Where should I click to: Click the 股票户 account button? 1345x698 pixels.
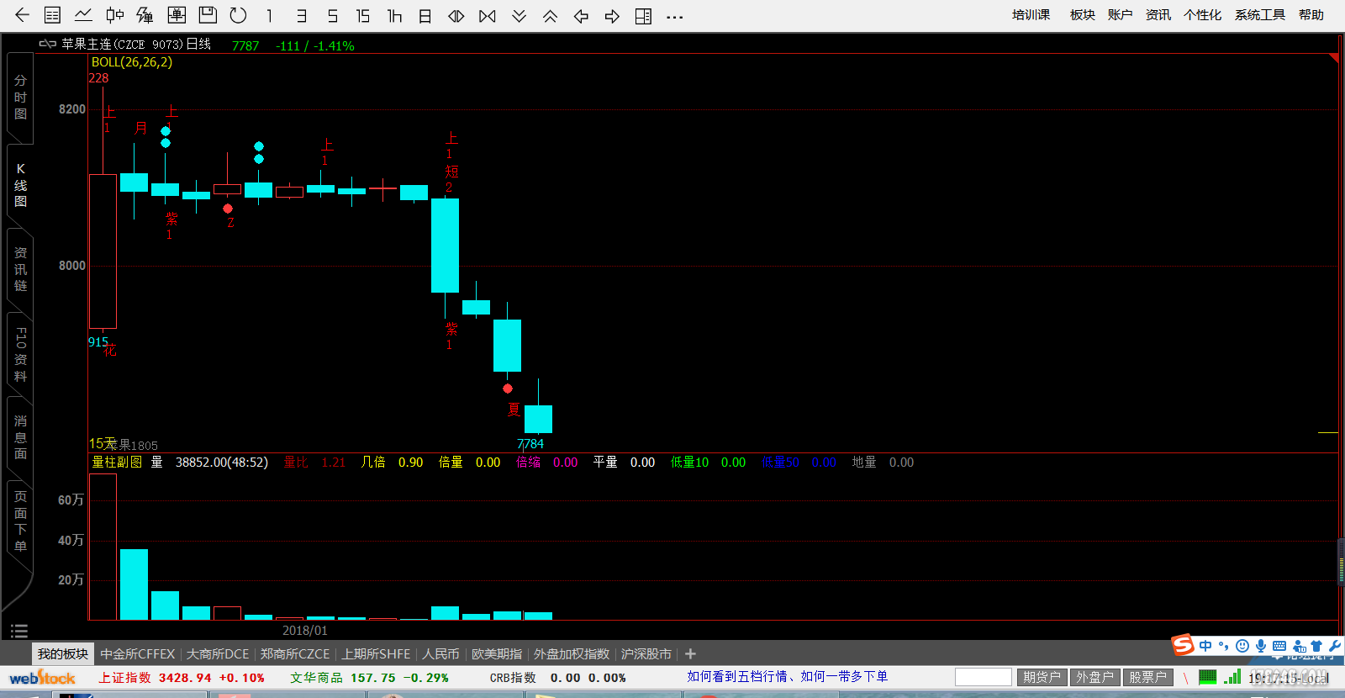pos(1147,677)
